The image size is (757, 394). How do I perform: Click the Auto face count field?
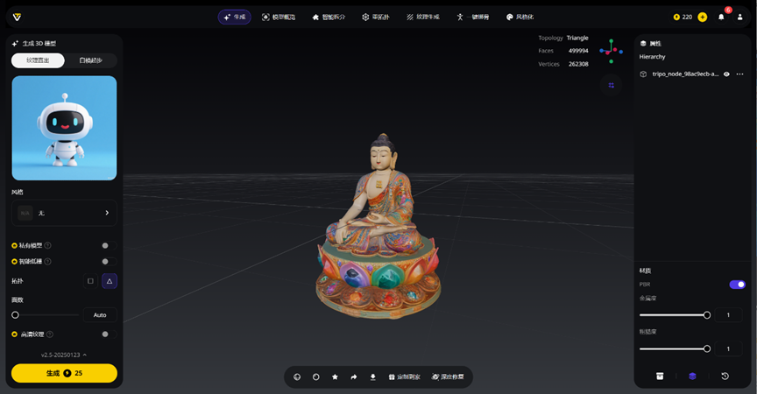(x=100, y=315)
